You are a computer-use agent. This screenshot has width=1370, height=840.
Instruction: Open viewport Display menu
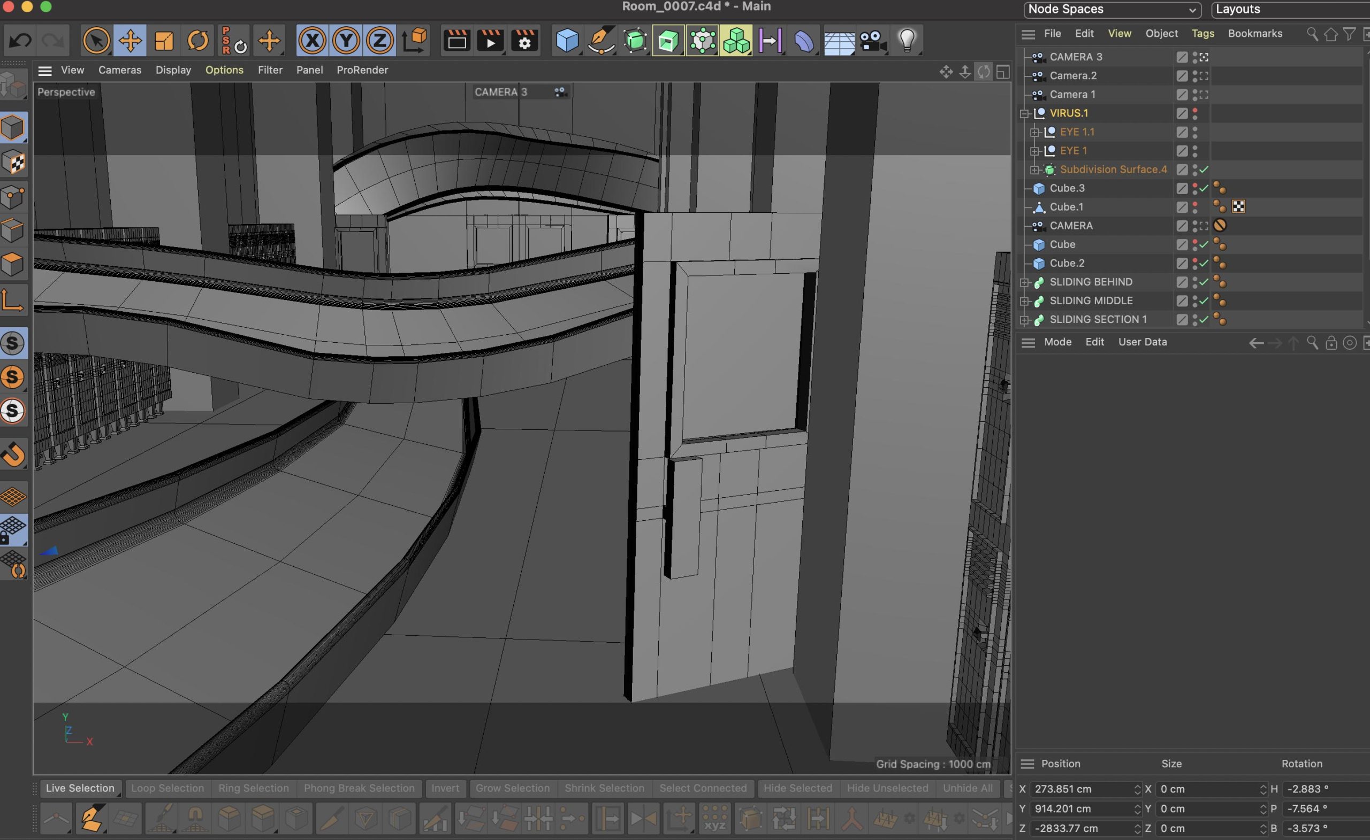(x=173, y=70)
